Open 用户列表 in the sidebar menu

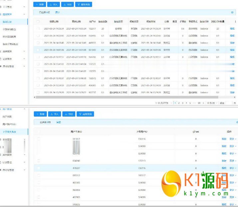pyautogui.click(x=7, y=117)
